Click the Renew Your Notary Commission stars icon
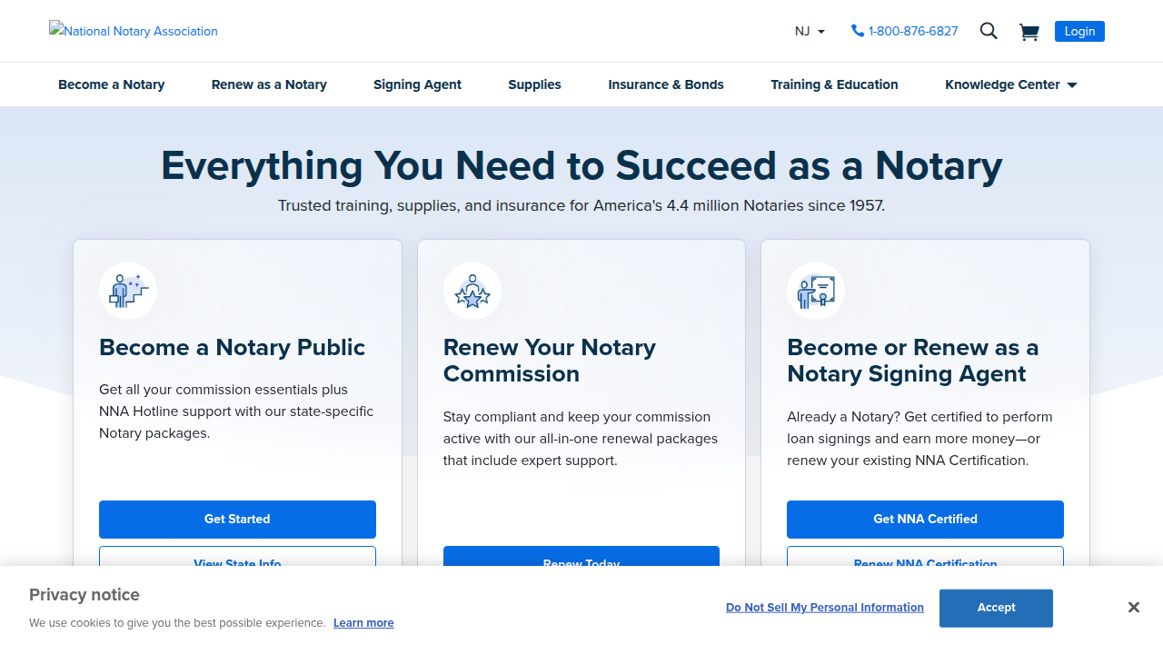 472,291
